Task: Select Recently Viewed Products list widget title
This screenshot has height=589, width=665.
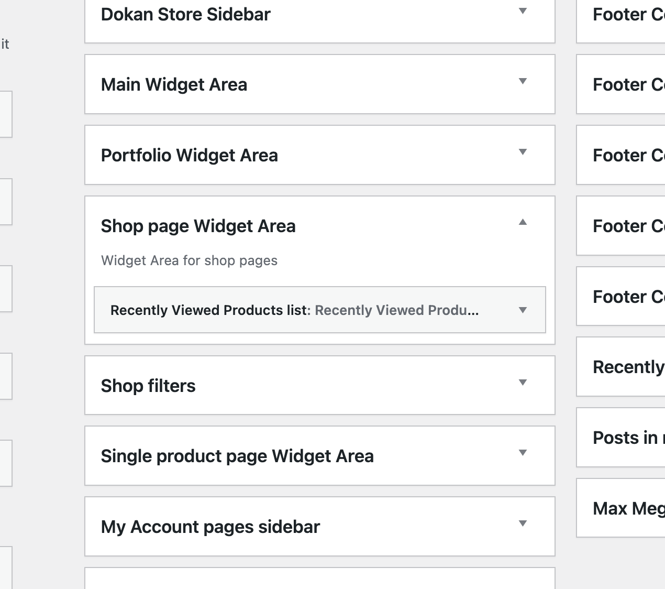Action: [x=294, y=310]
